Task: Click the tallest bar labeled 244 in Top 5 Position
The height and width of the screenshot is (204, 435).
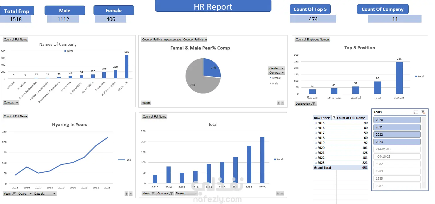Action: click(x=399, y=78)
